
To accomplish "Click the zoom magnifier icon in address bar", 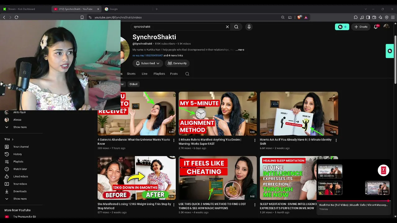I will coord(283,17).
